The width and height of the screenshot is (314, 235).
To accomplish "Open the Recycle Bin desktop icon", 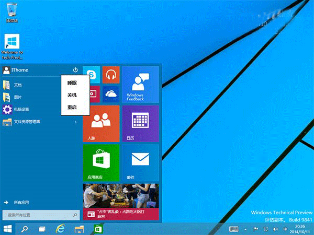I will pos(12,12).
